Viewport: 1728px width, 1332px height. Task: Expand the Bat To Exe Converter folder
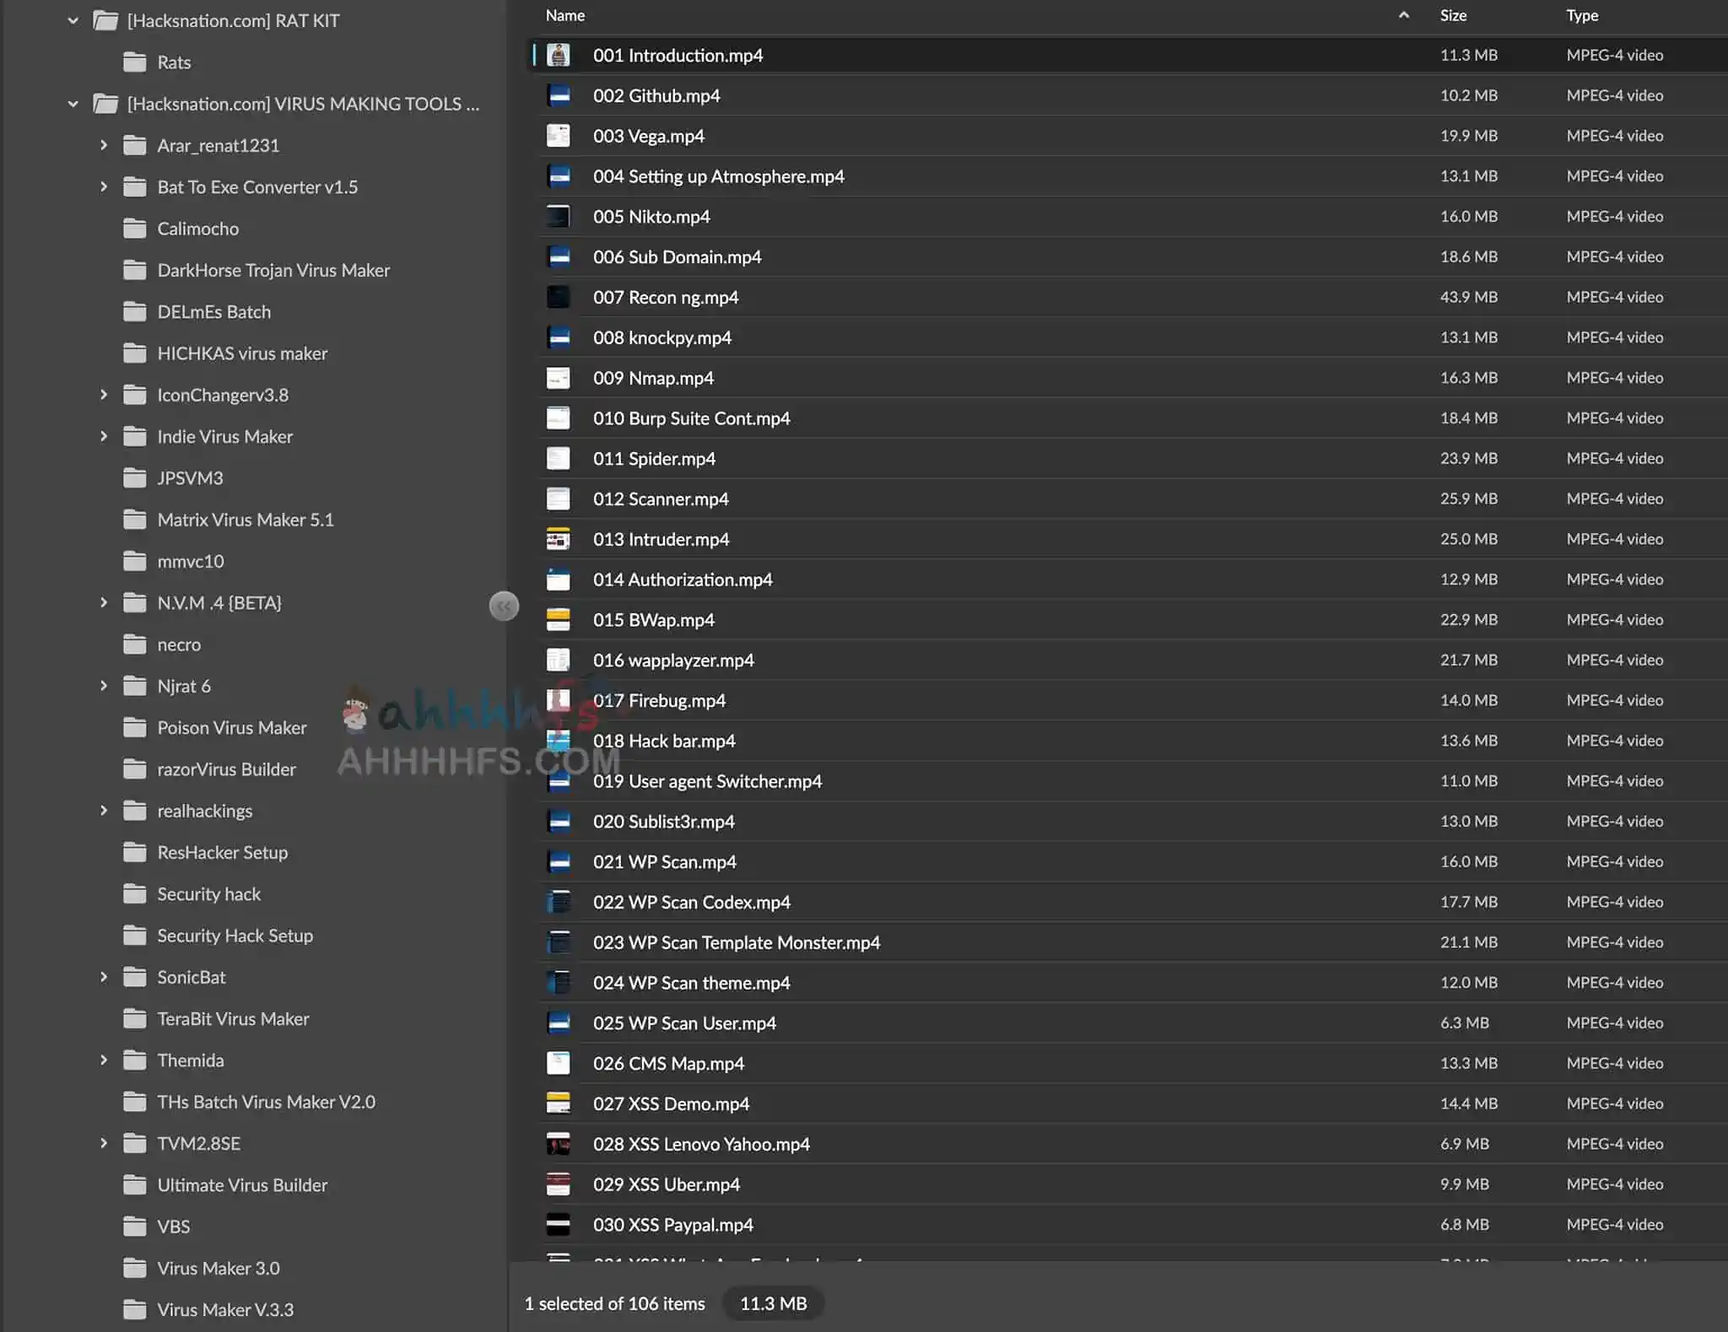tap(104, 187)
